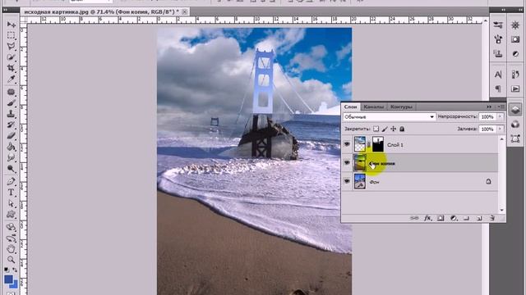526x295 pixels.
Task: Select the Horizontal Type tool
Action: (11, 193)
